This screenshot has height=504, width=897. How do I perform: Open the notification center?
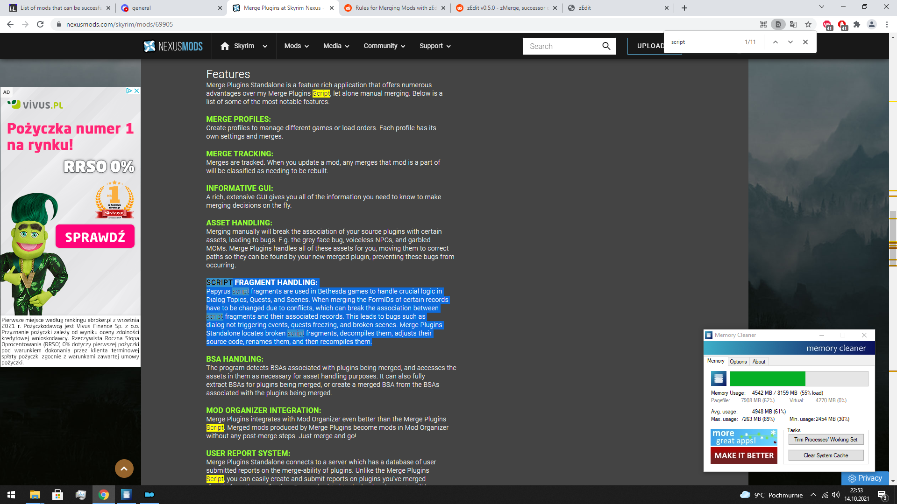point(882,495)
